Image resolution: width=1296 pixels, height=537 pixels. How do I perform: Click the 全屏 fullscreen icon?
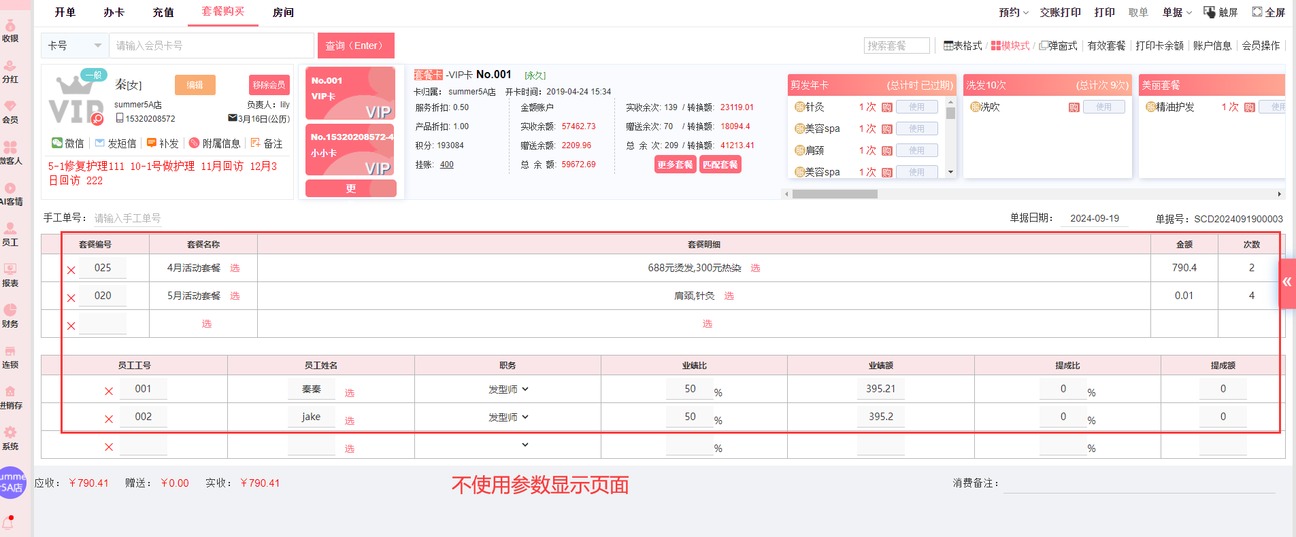1257,12
